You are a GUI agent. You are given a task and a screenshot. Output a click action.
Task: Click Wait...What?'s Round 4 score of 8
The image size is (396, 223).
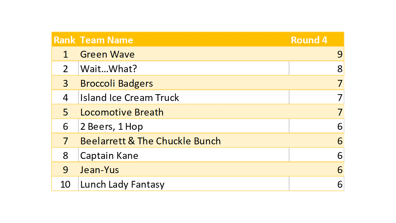pos(340,69)
